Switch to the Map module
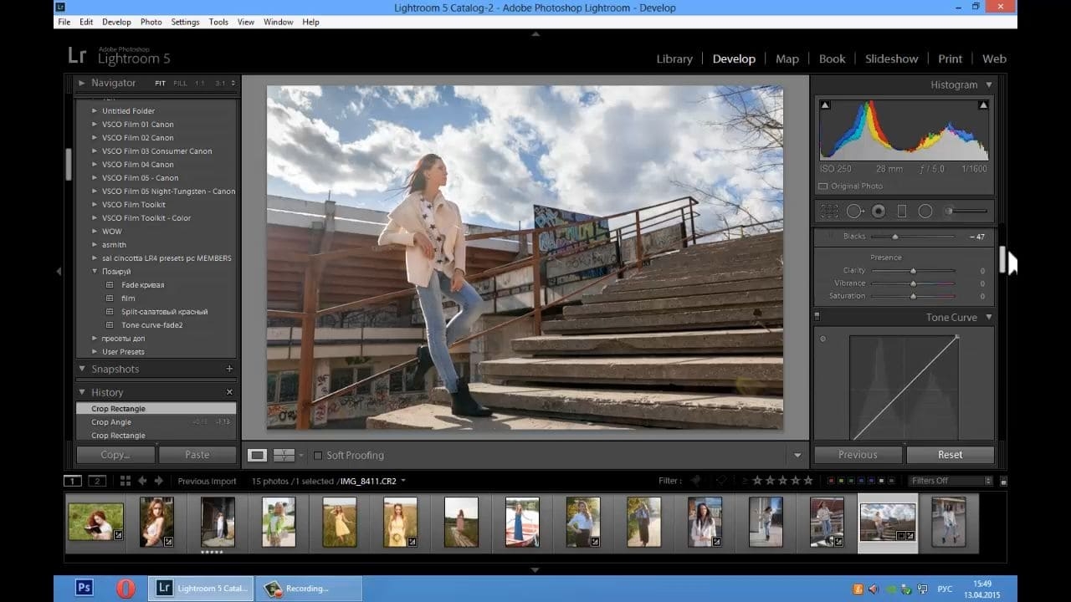The height and width of the screenshot is (602, 1071). tap(787, 59)
